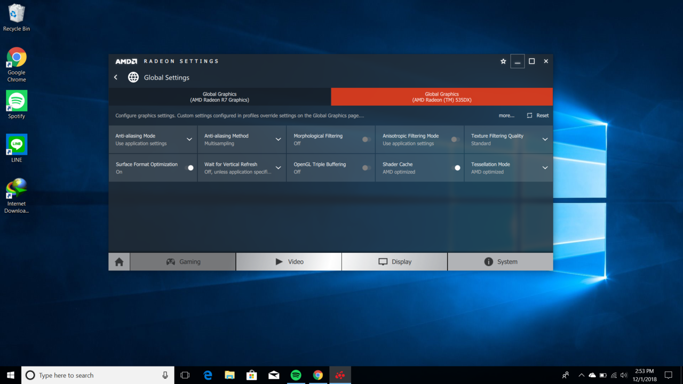The height and width of the screenshot is (384, 683).
Task: Select Spotify desktop shortcut
Action: [x=17, y=105]
